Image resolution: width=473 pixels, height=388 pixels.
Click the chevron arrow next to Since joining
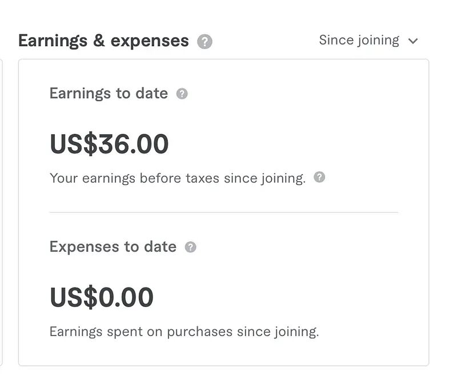[x=414, y=41]
